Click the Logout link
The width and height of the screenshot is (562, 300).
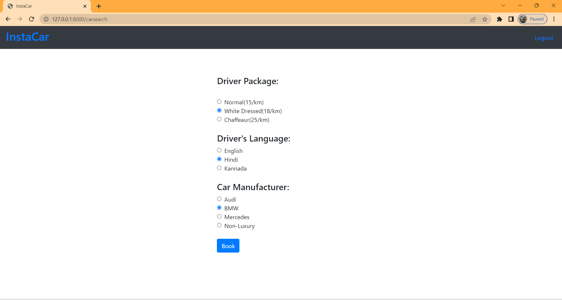click(544, 37)
